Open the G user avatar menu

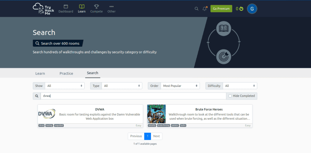pos(252,9)
